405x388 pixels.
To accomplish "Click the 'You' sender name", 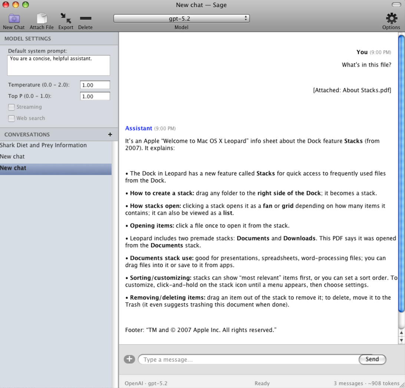I will 362,52.
